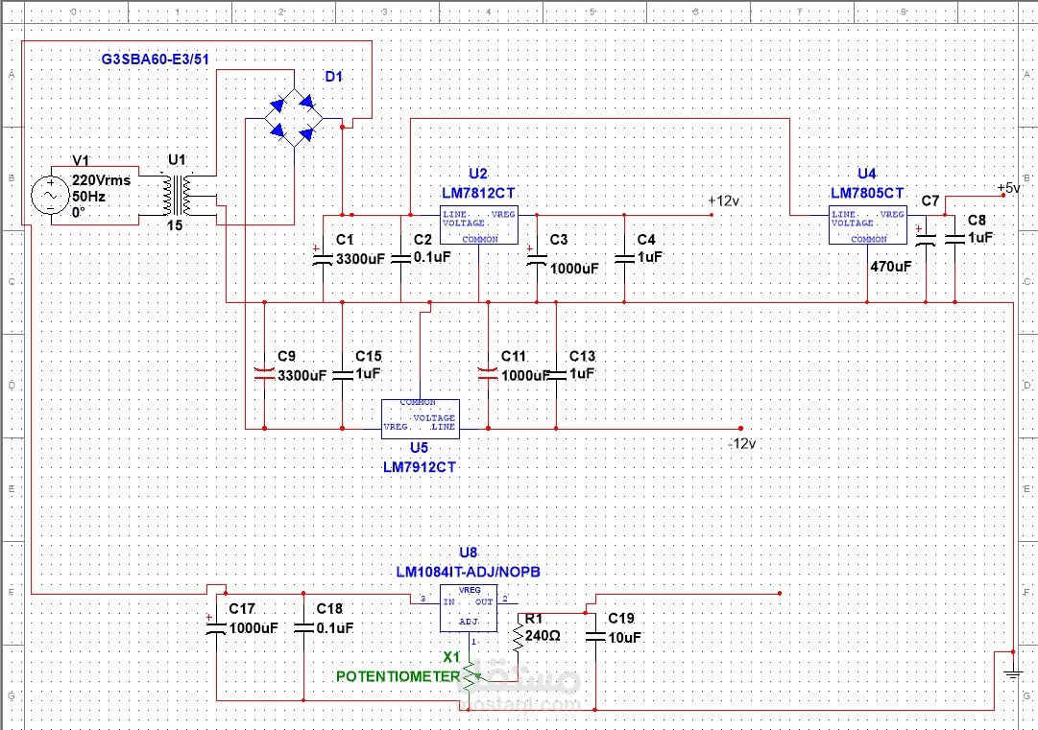
Task: Select capacitor C15 1uF symbol
Action: [x=342, y=375]
